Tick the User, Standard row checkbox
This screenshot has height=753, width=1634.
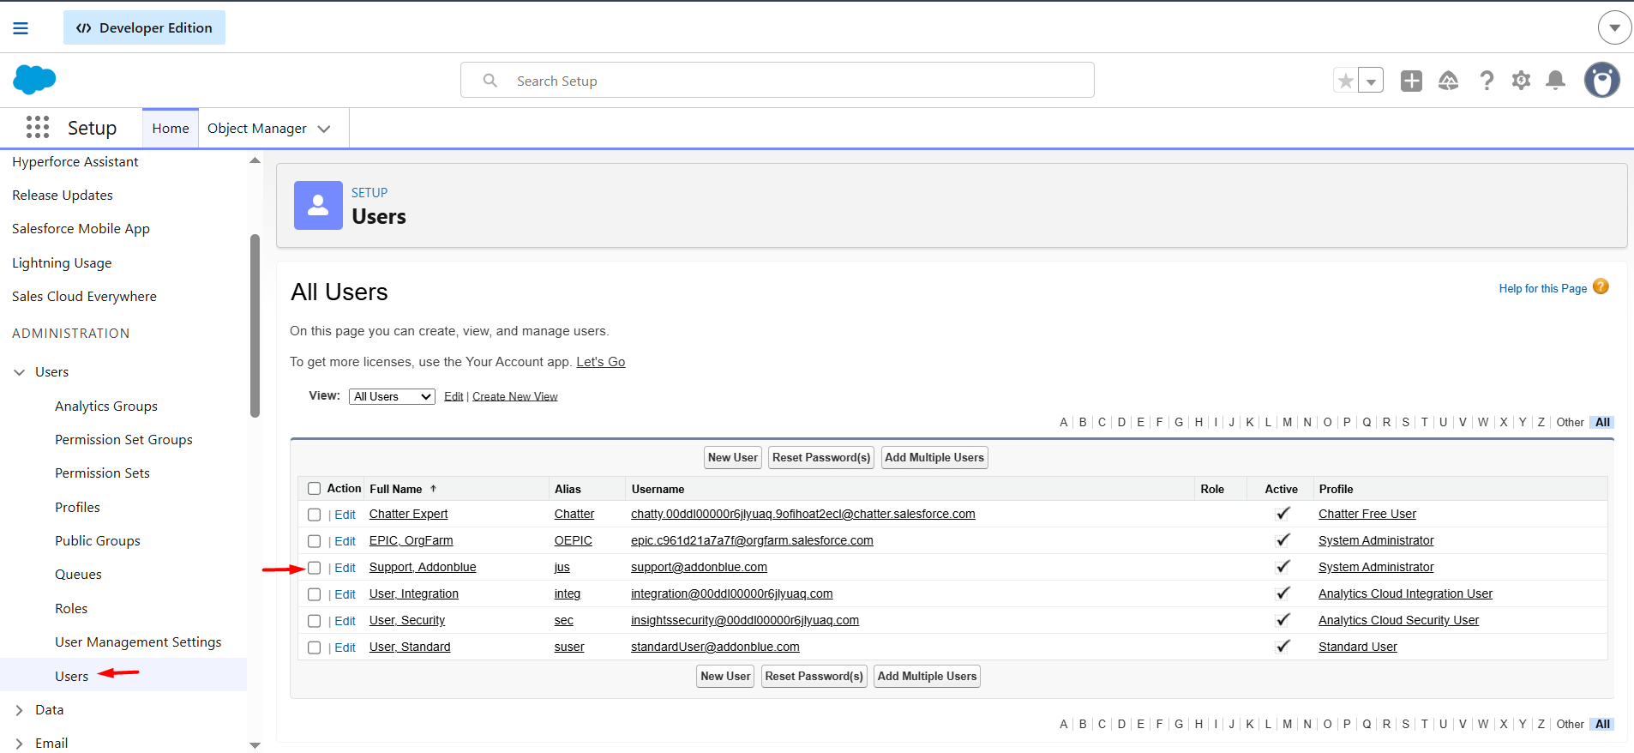[x=314, y=648]
